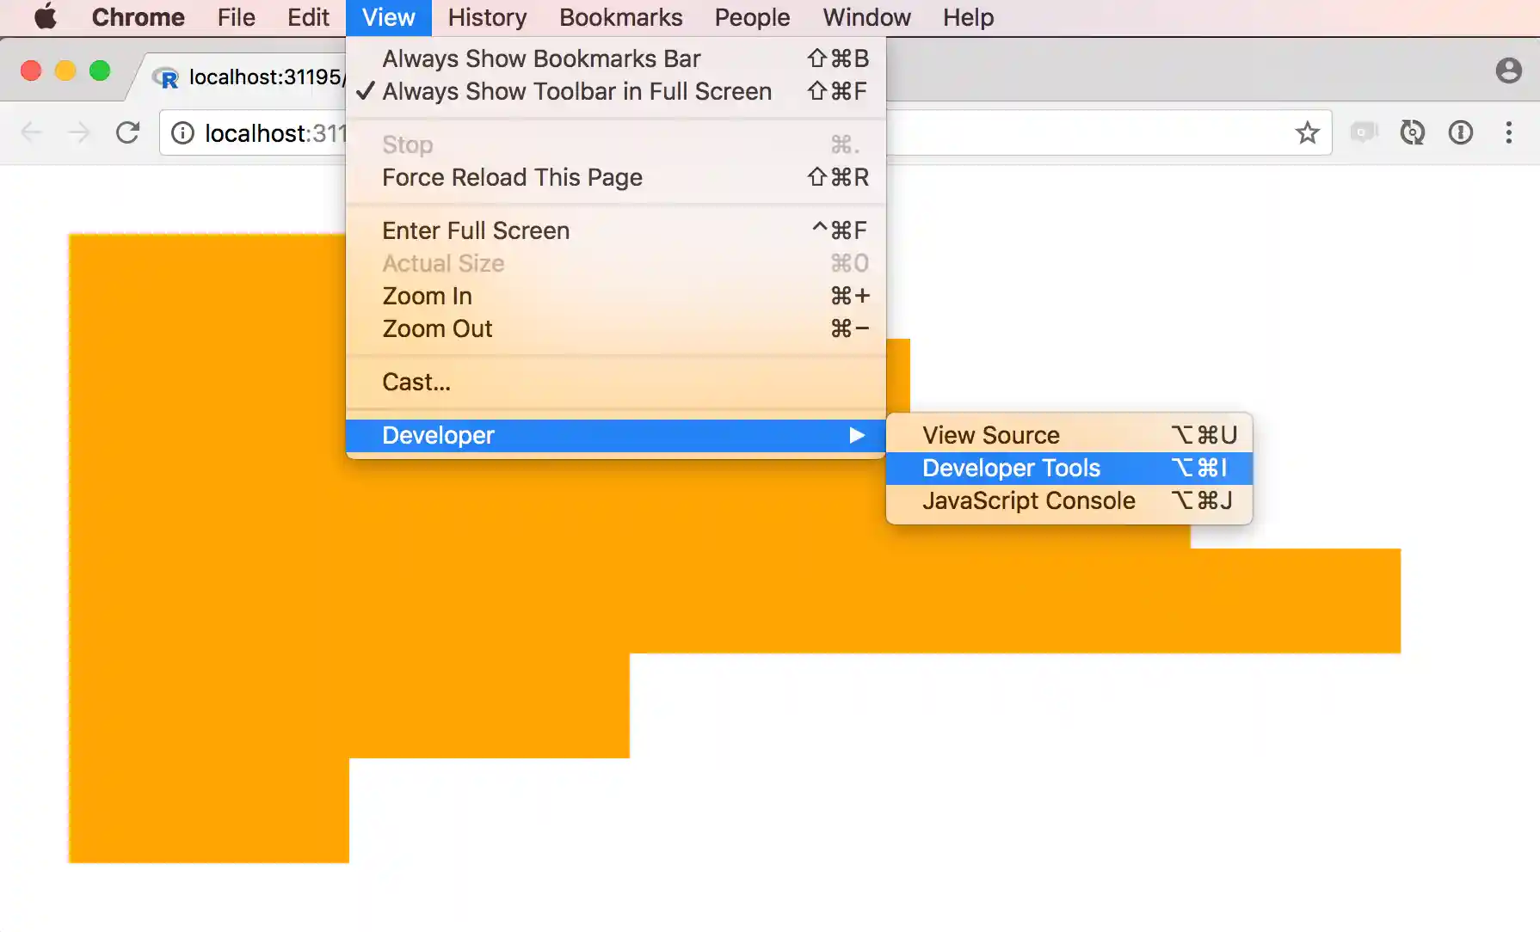The width and height of the screenshot is (1540, 932).
Task: Click the R favicon on the tab
Action: (x=166, y=78)
